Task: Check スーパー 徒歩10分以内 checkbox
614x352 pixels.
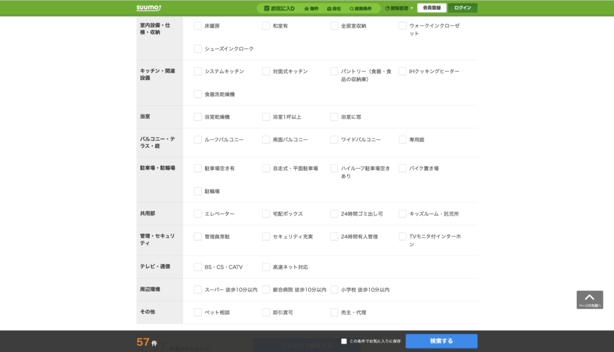Action: pos(198,290)
